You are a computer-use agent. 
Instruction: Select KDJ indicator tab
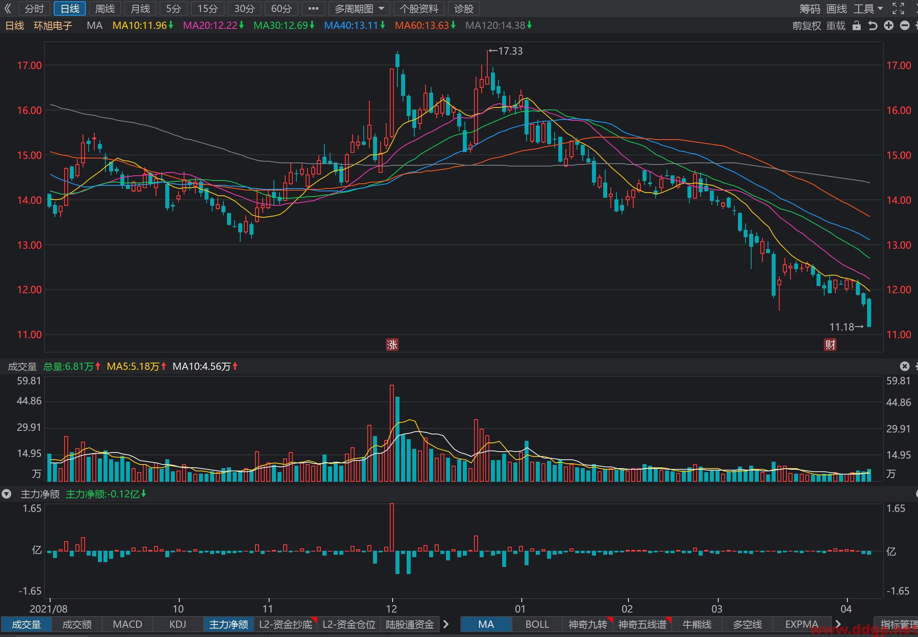[178, 624]
